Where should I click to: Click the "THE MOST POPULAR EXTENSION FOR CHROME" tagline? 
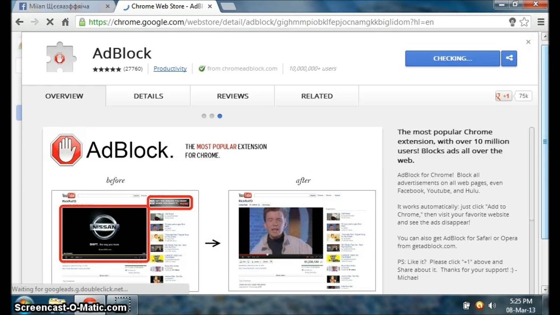(226, 151)
